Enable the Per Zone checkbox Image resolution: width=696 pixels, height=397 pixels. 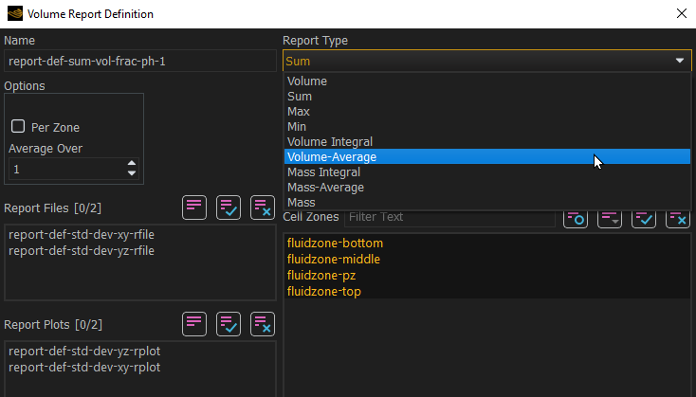point(18,126)
